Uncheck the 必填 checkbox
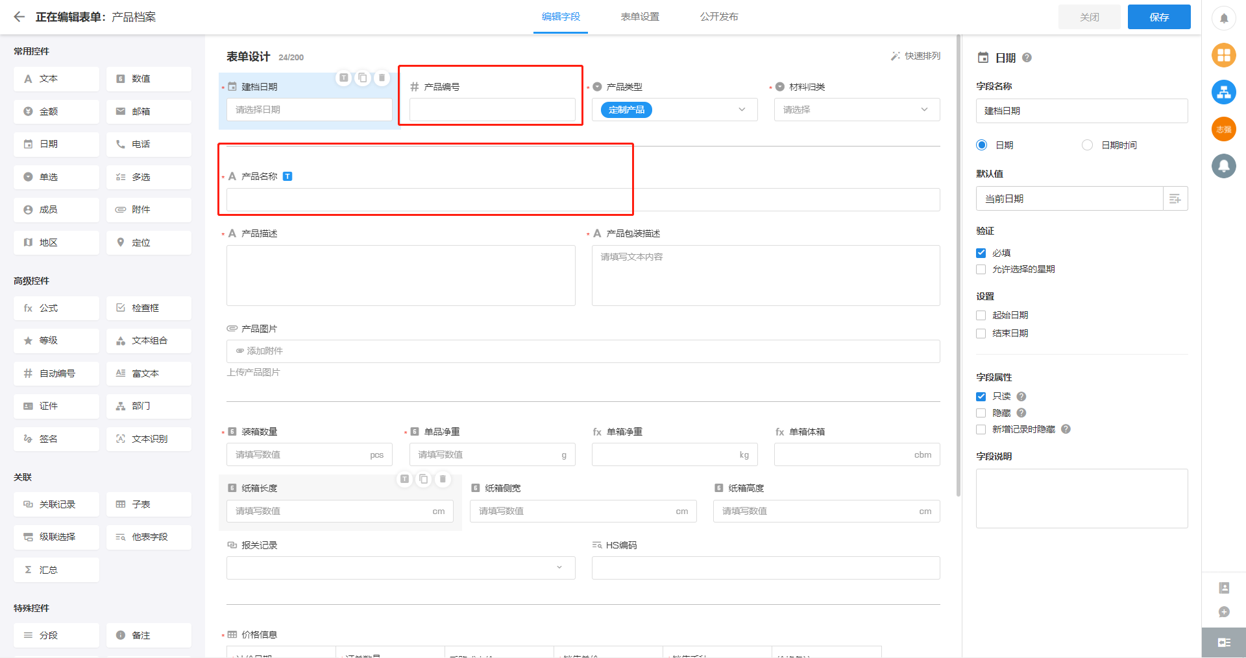1246x658 pixels. point(981,253)
